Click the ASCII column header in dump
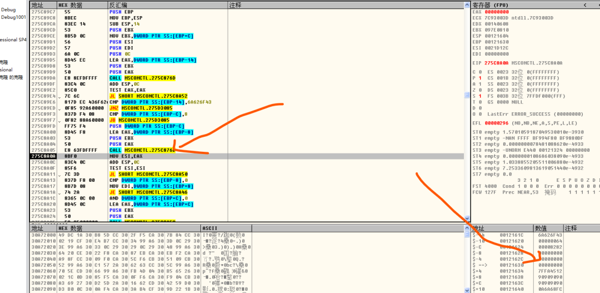This screenshot has width=600, height=293. pos(226,229)
